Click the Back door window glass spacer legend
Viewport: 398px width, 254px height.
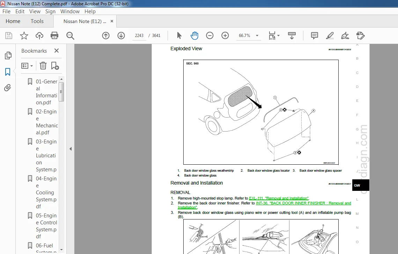pos(320,171)
